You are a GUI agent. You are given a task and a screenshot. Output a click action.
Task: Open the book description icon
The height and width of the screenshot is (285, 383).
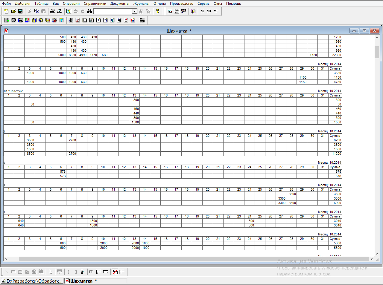(x=193, y=11)
